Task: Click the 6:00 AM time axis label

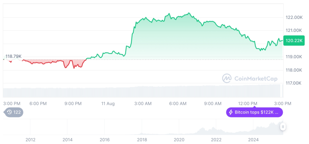Action: [x=178, y=103]
